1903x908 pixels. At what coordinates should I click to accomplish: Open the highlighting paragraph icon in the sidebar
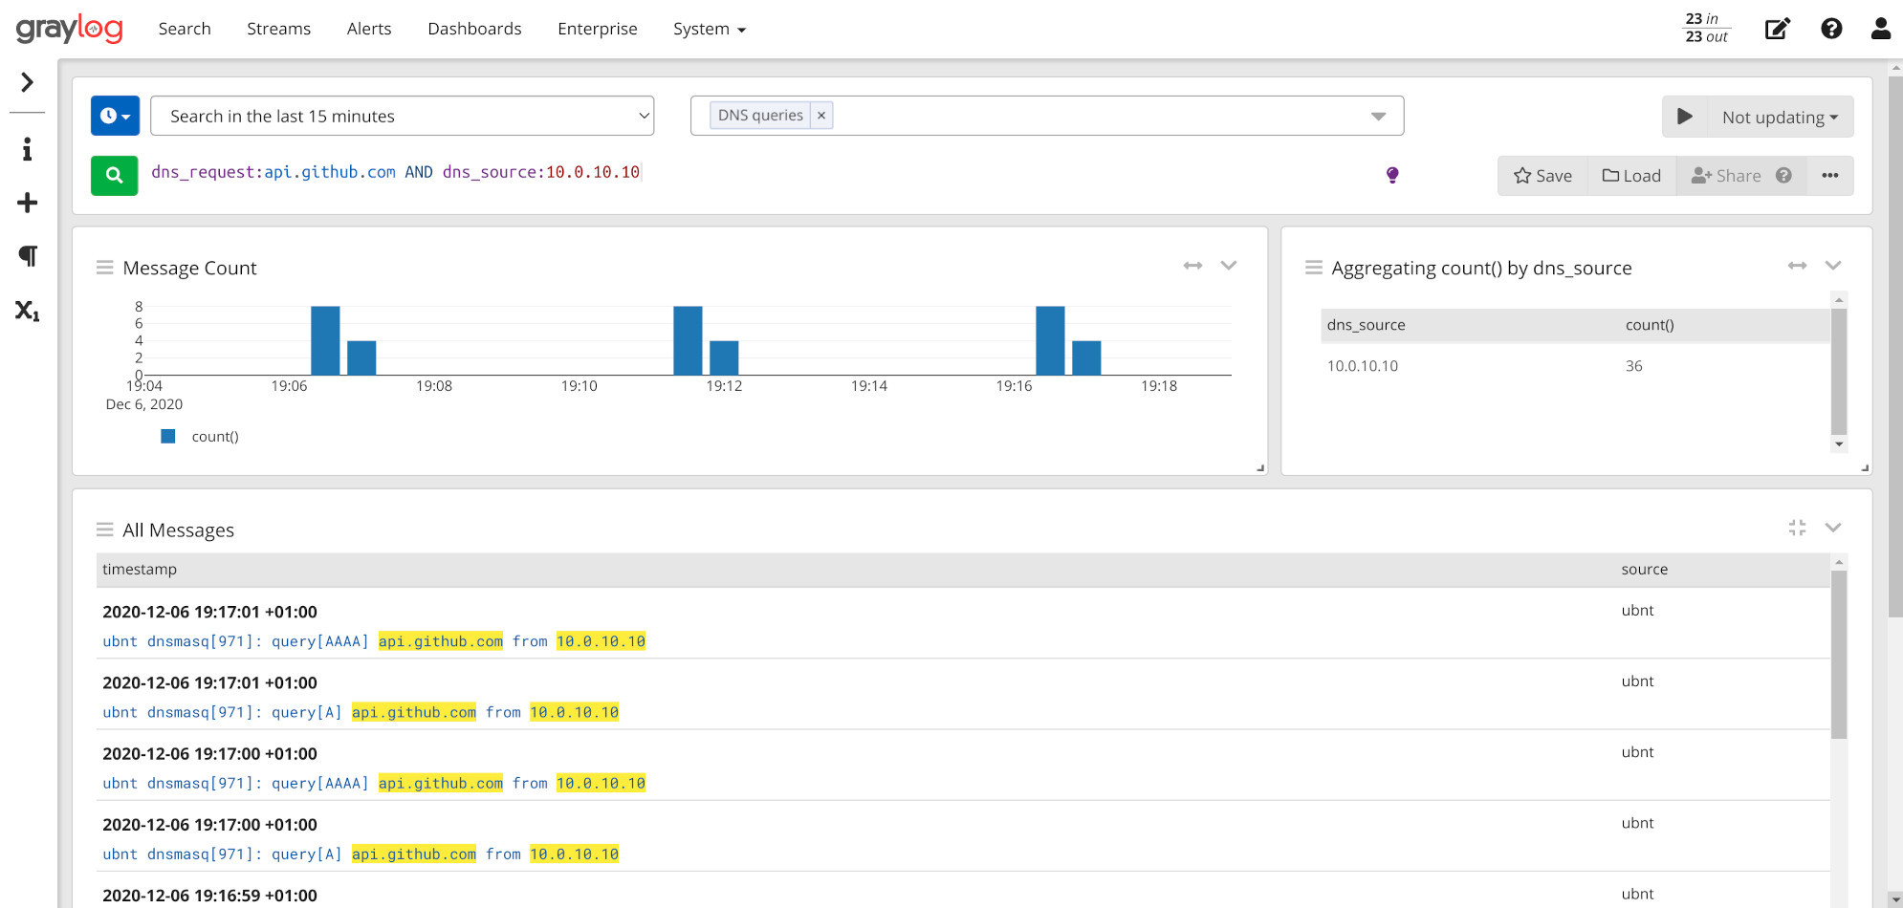28,256
